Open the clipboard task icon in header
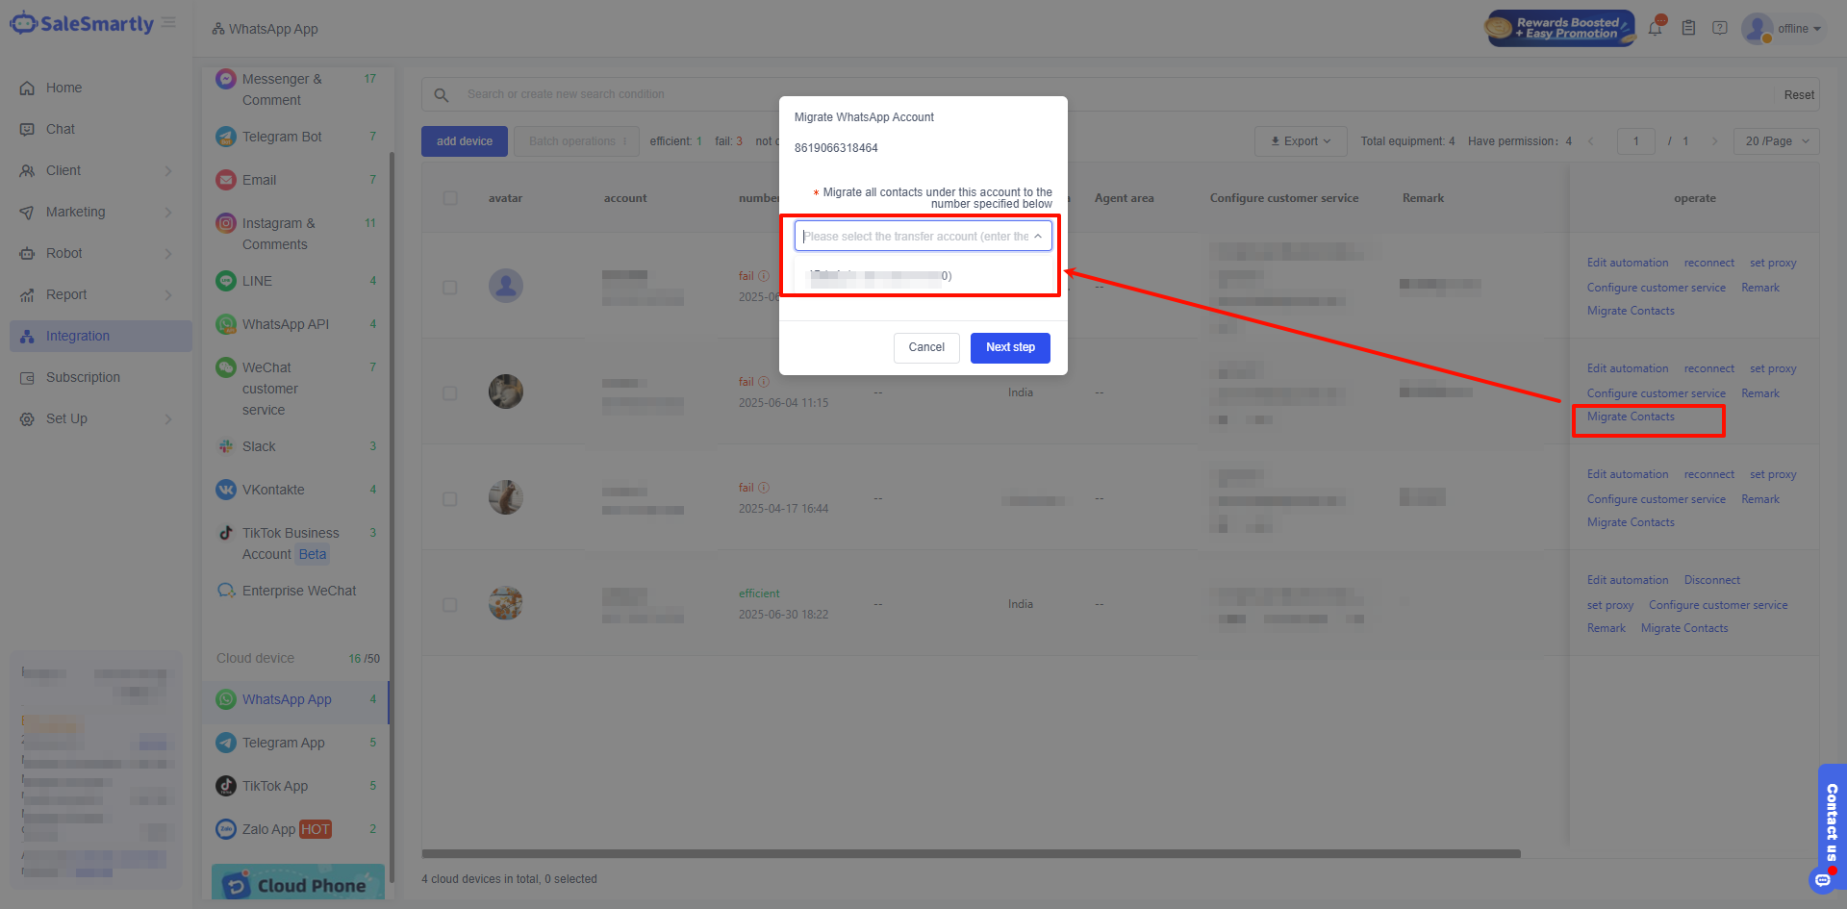Screen dimensions: 1847x909 point(1688,29)
